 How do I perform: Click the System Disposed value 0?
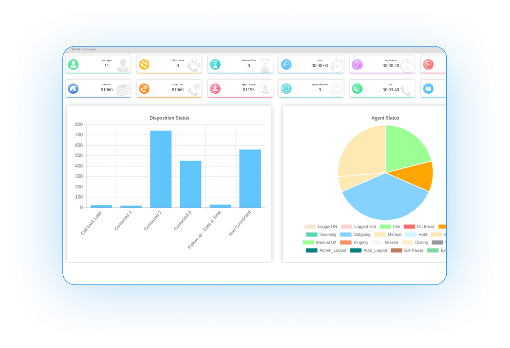click(320, 90)
